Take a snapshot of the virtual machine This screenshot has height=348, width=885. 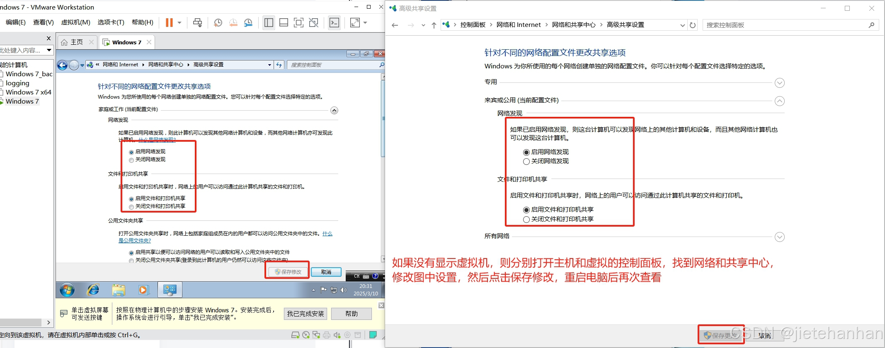pyautogui.click(x=218, y=23)
